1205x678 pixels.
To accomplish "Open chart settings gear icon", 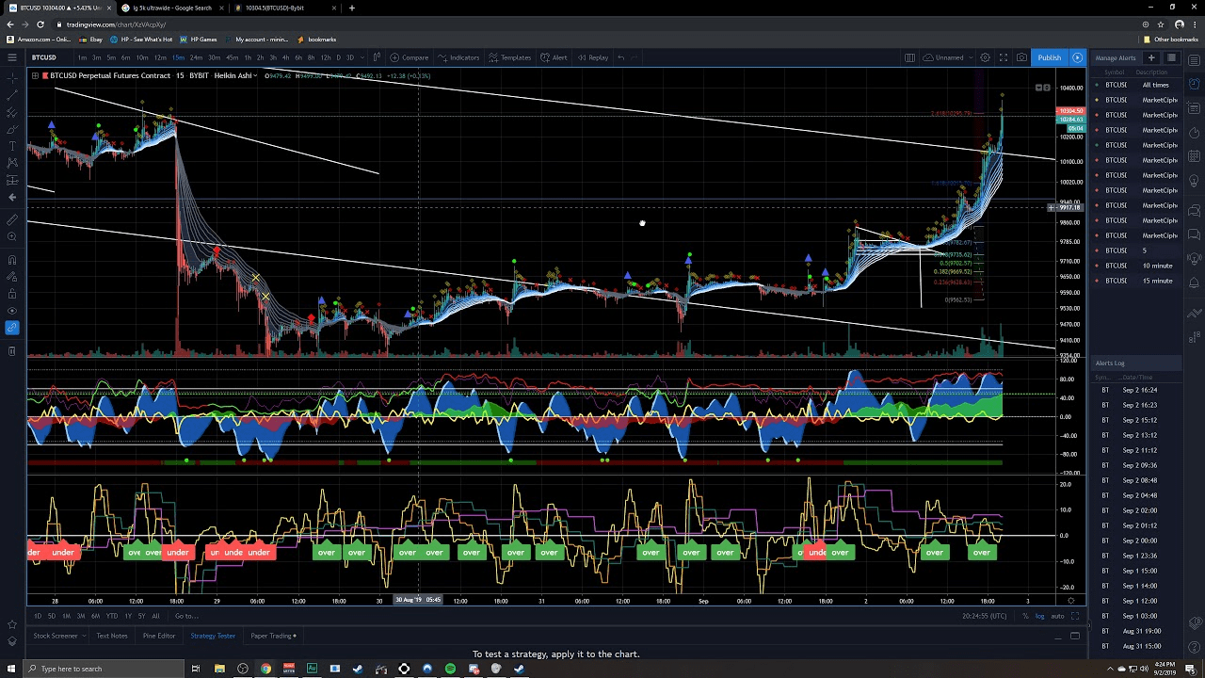I will 985,57.
